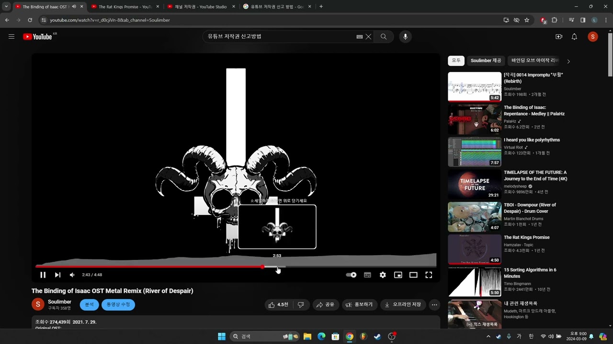Open the mix playlist thumbnail

tap(475, 313)
